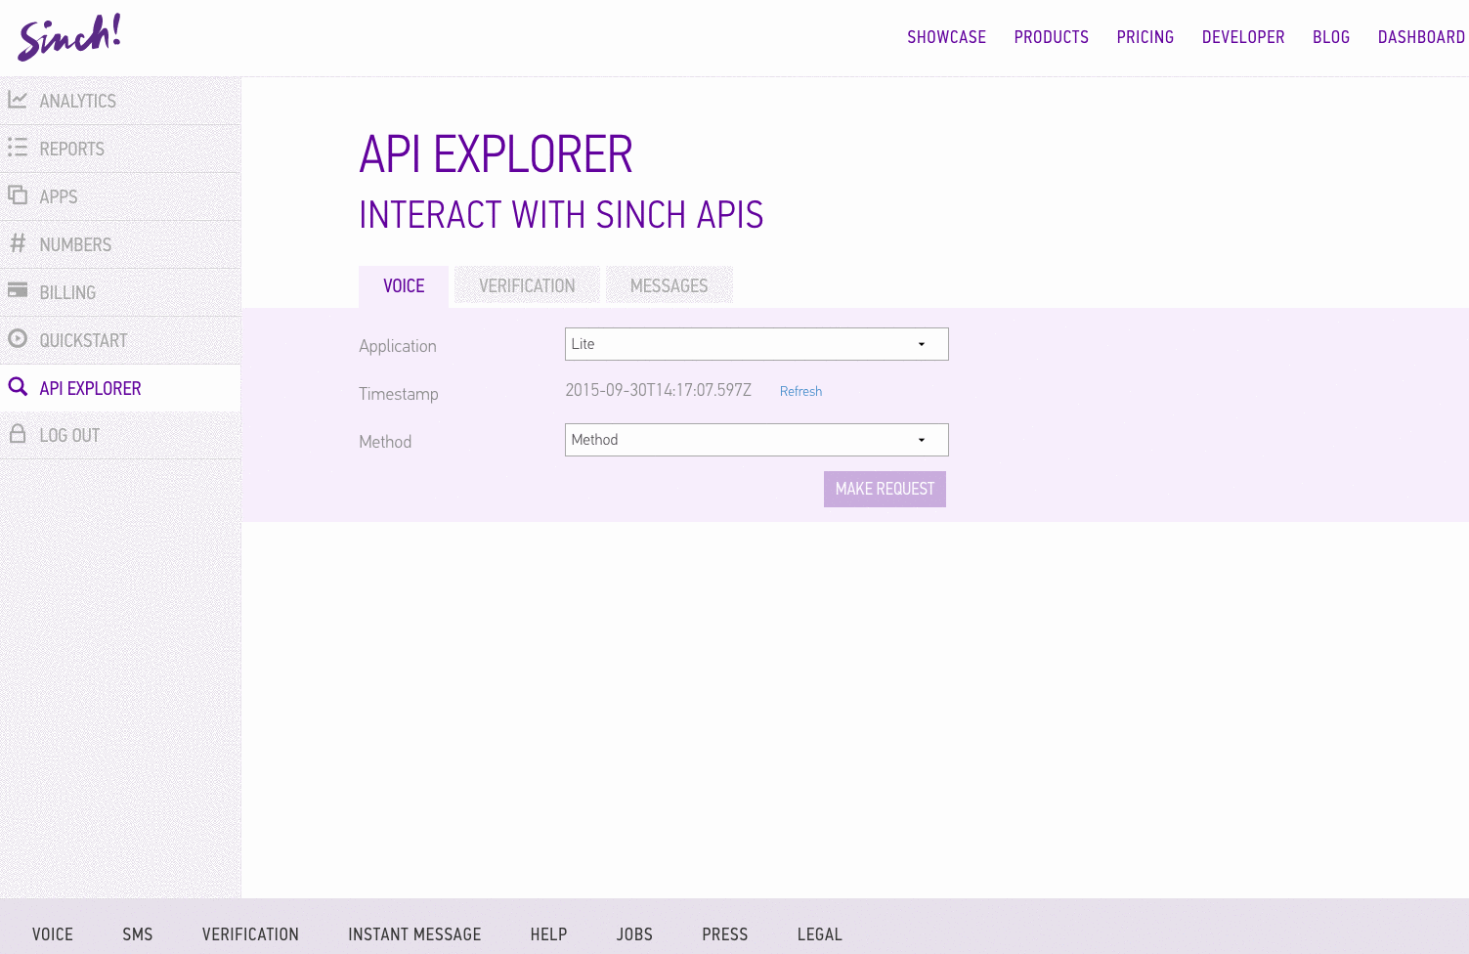The height and width of the screenshot is (954, 1469).
Task: Open Showcase in the top navigation
Action: tap(946, 37)
